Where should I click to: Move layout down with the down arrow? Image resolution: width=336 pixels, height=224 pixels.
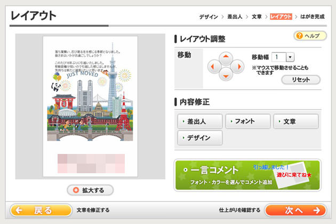point(226,74)
